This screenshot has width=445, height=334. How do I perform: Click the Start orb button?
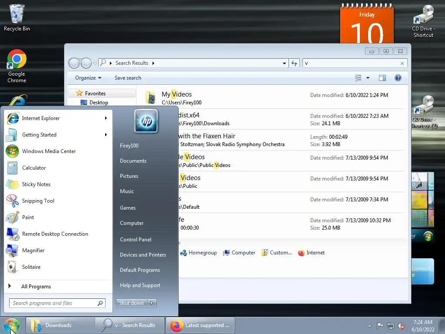click(x=12, y=325)
